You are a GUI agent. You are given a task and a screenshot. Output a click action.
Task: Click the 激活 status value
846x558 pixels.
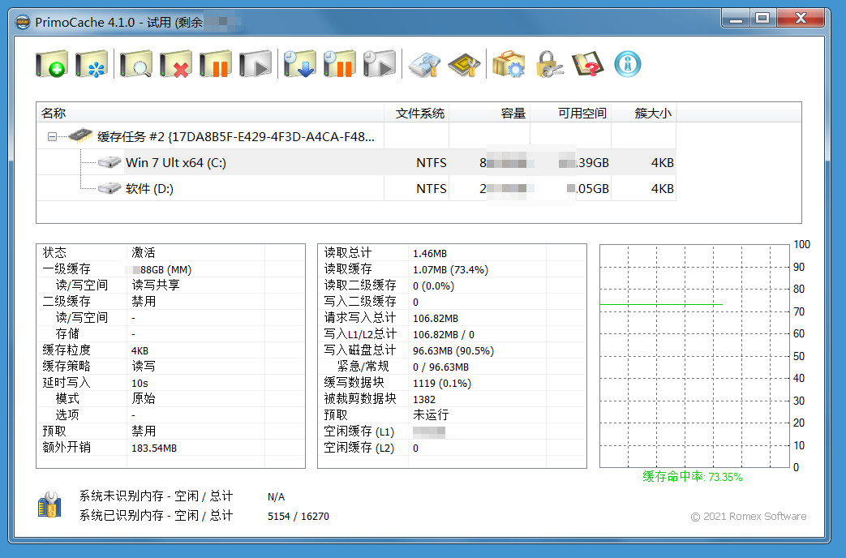(144, 252)
